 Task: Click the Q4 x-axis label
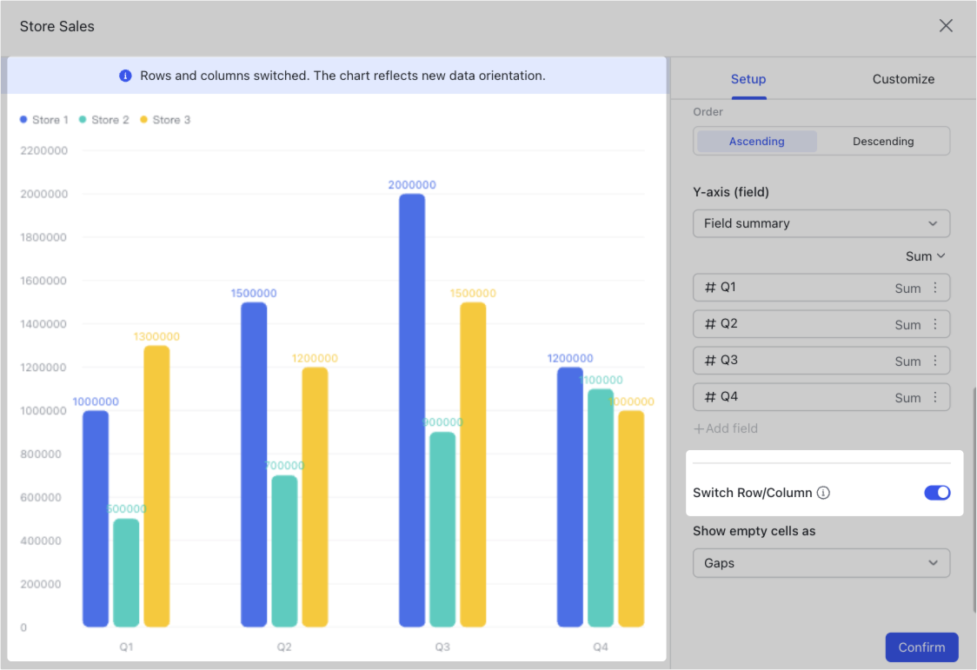click(601, 647)
